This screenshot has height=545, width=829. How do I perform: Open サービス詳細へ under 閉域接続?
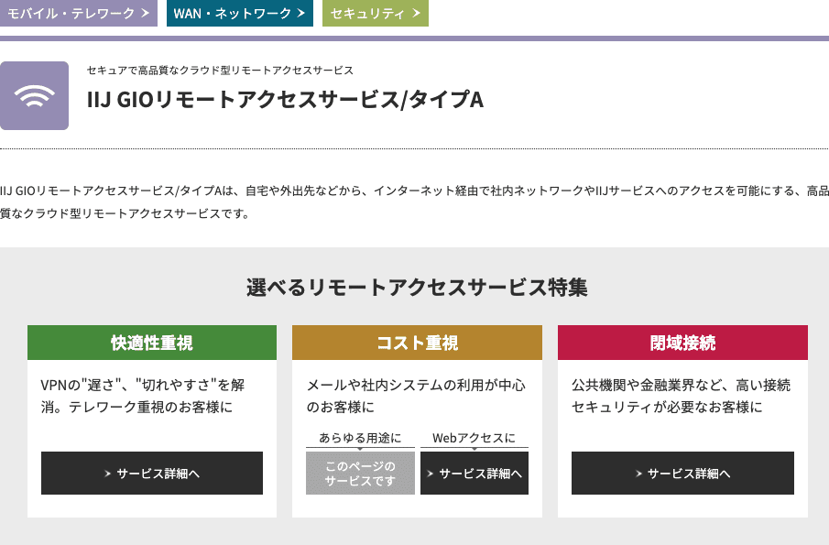pos(682,474)
